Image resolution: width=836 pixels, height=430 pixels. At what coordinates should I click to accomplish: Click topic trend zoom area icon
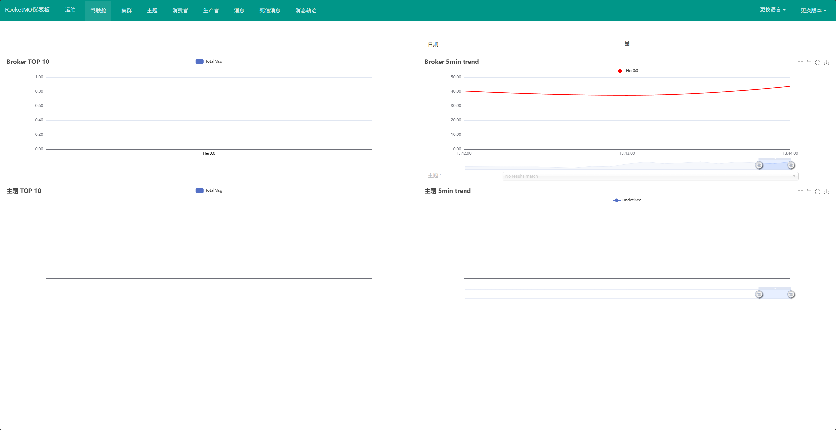pyautogui.click(x=801, y=192)
